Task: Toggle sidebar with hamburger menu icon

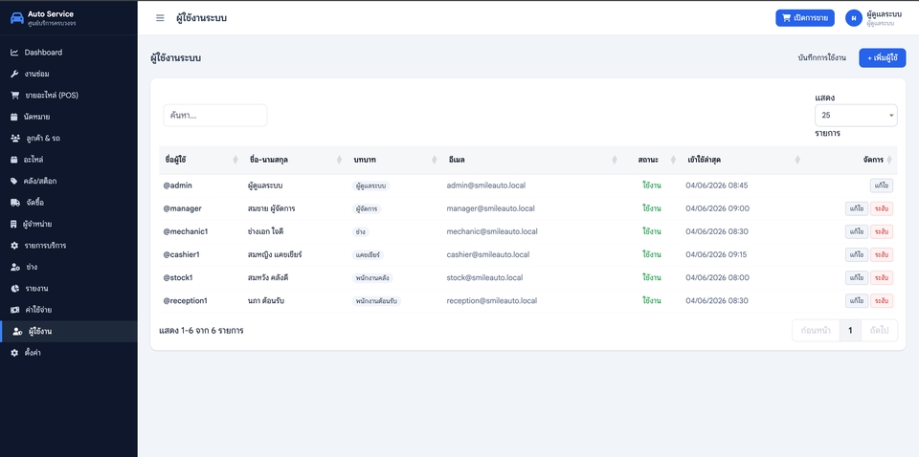Action: 160,18
